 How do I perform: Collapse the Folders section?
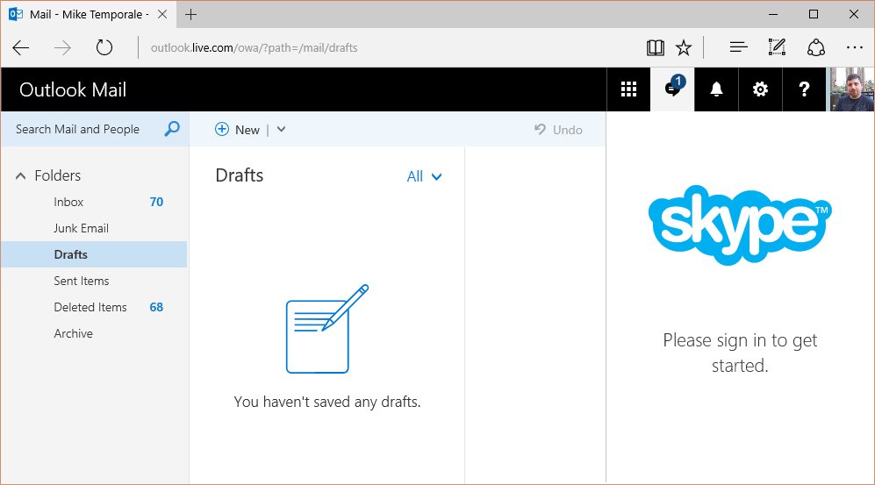pyautogui.click(x=21, y=175)
